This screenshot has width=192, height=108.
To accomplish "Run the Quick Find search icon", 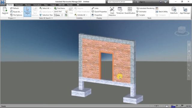I will [66, 12].
